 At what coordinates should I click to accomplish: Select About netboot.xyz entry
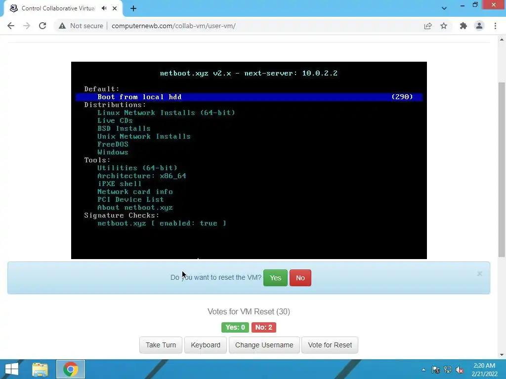coord(135,208)
